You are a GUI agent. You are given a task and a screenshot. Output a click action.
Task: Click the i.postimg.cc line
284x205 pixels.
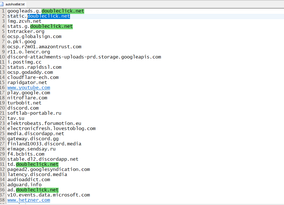(x=24, y=62)
